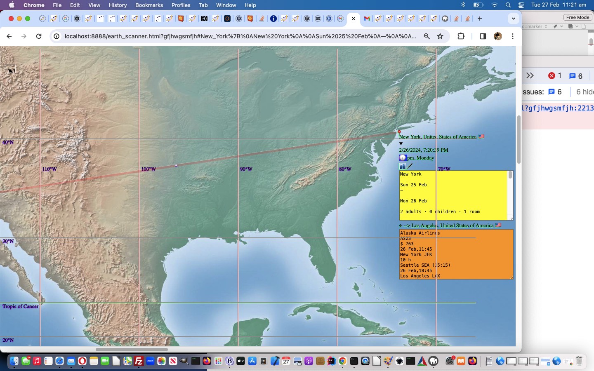Open a new tab with the plus button
Screen dimensions: 594x371
coord(479,19)
